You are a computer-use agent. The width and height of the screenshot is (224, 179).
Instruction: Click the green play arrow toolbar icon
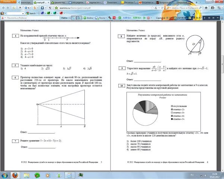pos(144,18)
